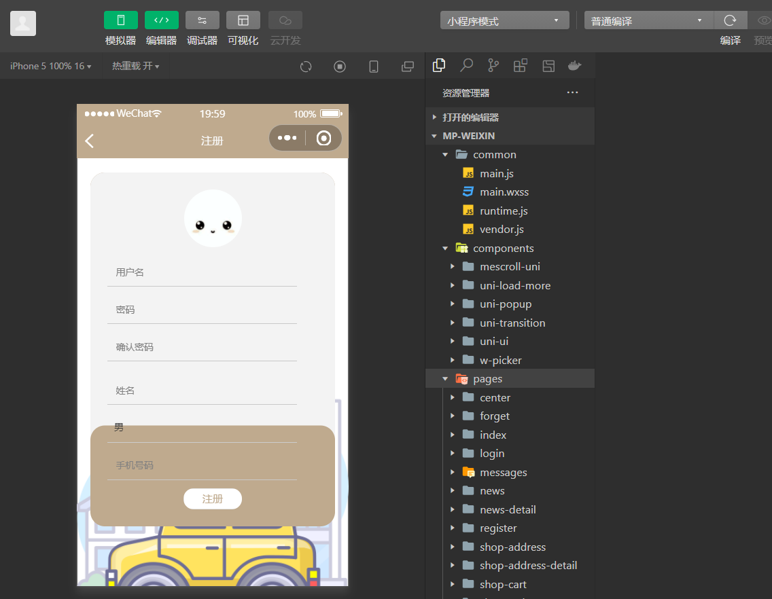Toggle the editor panel button
The width and height of the screenshot is (772, 599).
pos(162,20)
